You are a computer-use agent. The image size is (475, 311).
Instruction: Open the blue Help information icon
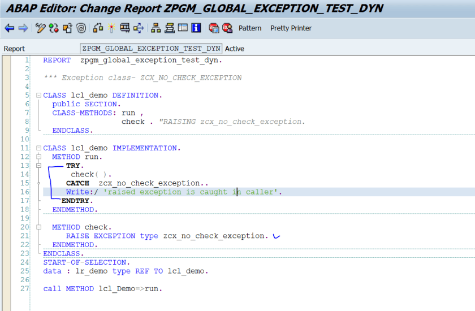pyautogui.click(x=196, y=28)
